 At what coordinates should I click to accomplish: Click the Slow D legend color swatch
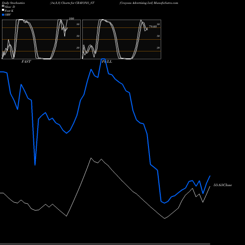click(3, 6)
